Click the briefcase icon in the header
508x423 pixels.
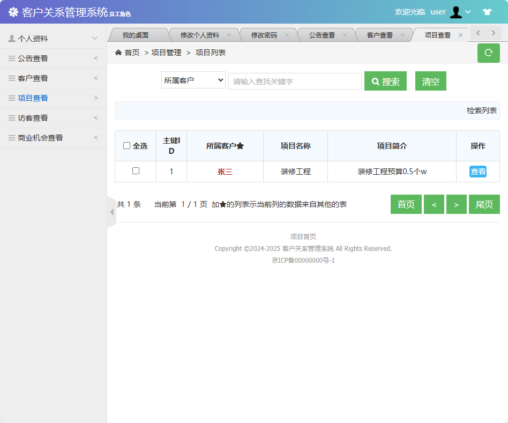coord(487,11)
